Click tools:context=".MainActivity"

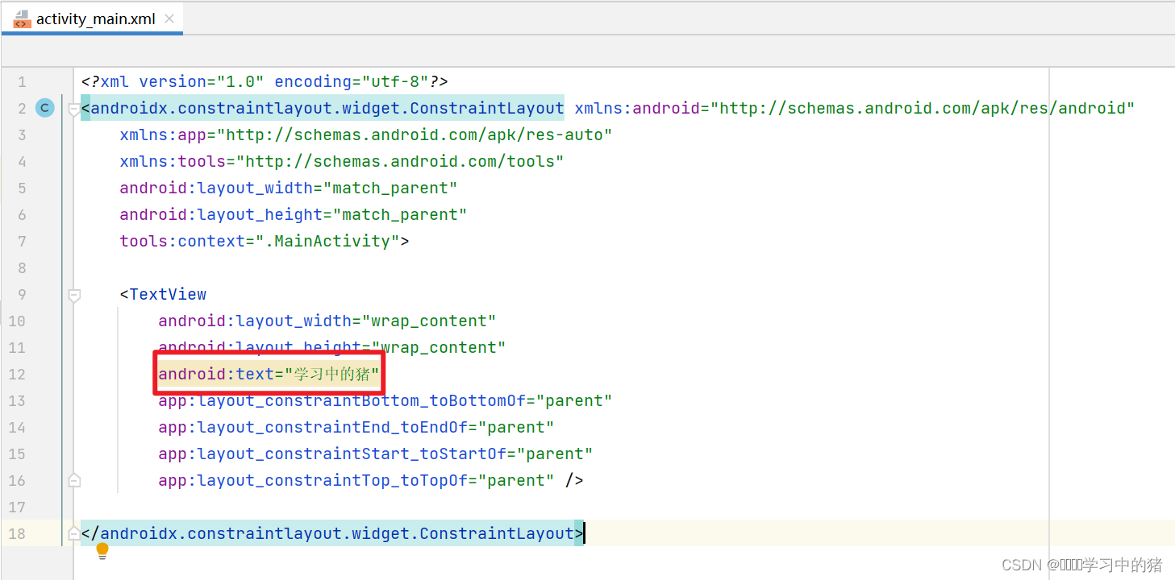point(260,241)
